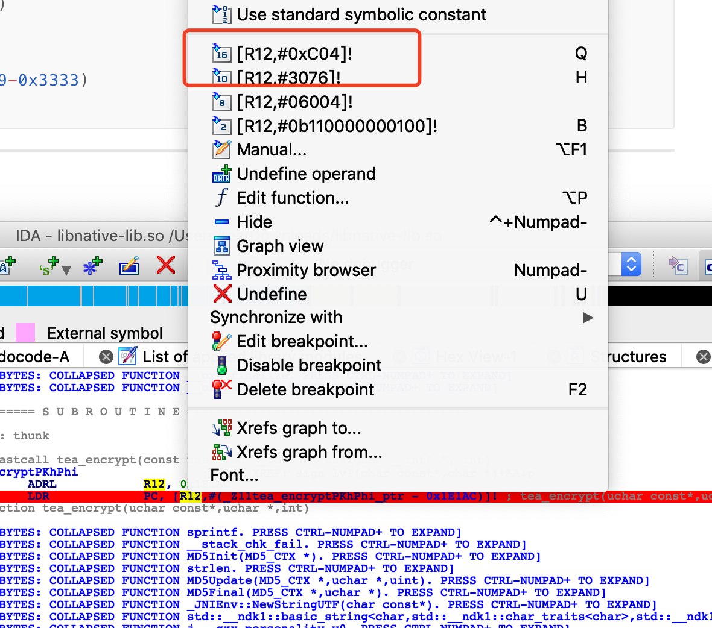Click the Hide minus icon

222,222
